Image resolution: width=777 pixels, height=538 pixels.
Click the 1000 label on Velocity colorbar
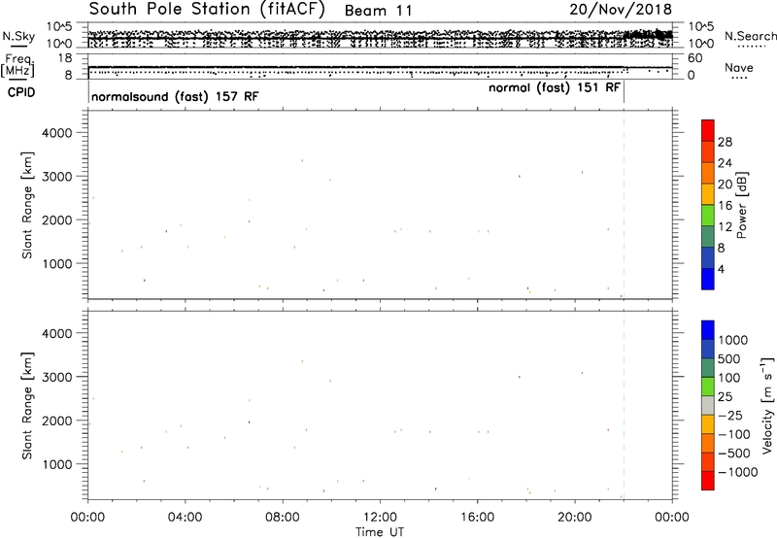tap(733, 340)
